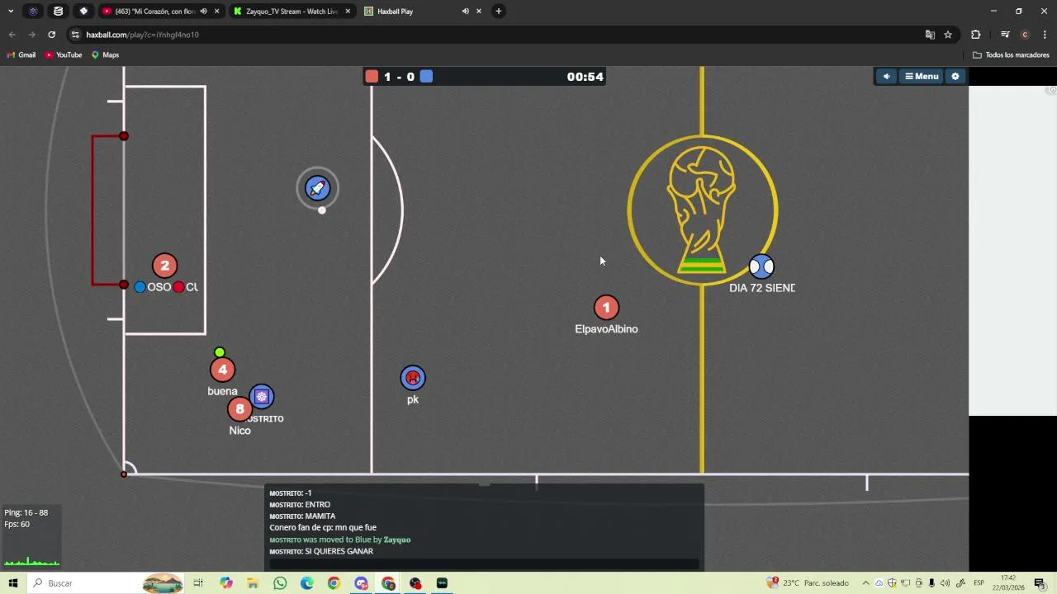Screen dimensions: 1057x594
Task: Launch Copilot from taskbar
Action: tap(226, 583)
